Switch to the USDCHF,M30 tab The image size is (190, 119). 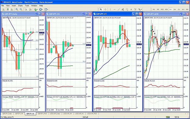92,114
